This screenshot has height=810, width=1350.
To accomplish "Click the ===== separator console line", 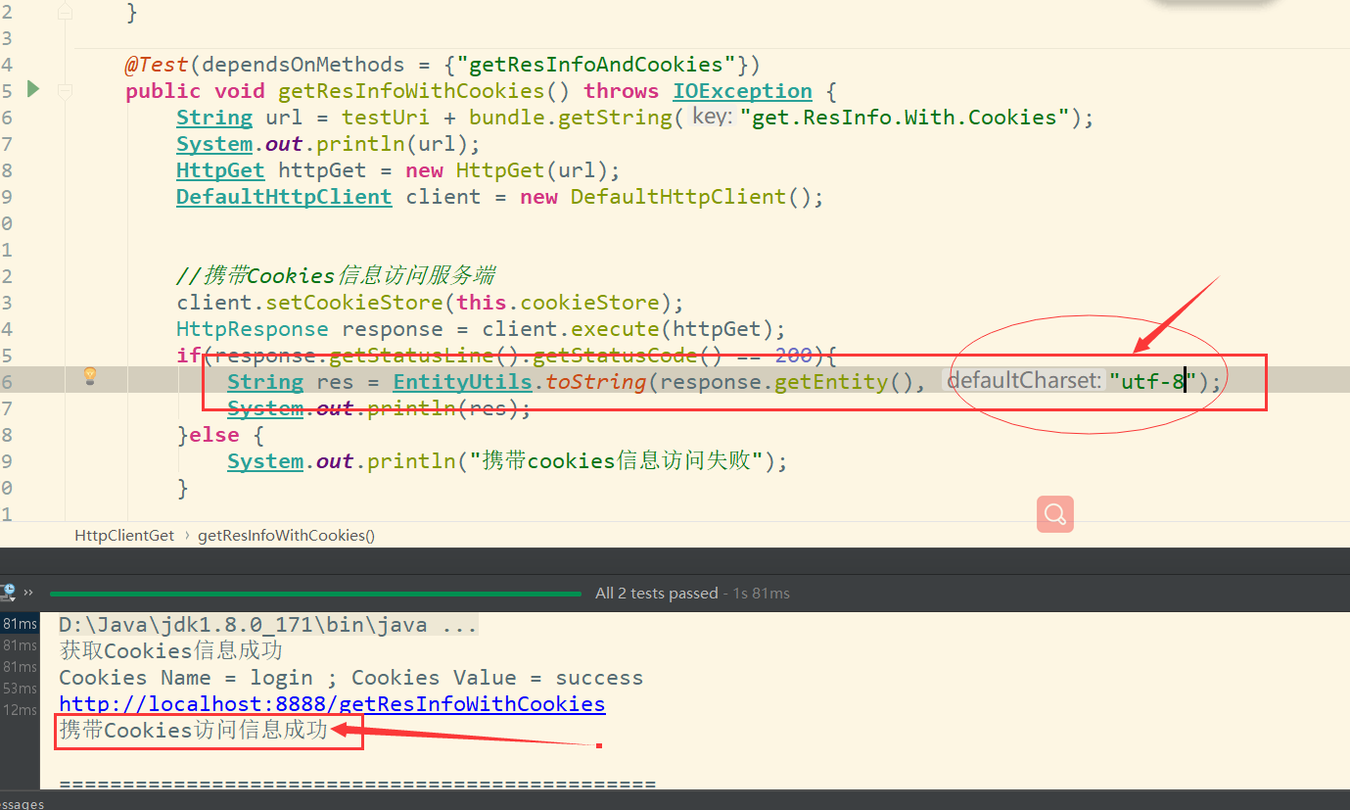I will pyautogui.click(x=357, y=784).
